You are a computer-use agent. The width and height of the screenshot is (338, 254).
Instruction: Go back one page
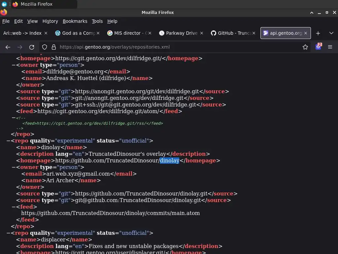click(x=8, y=47)
